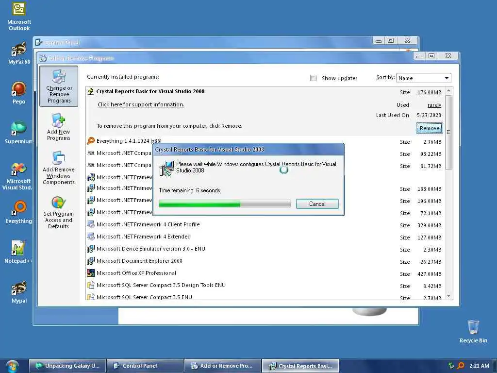The height and width of the screenshot is (373, 497).
Task: Select Microsoft Document Explorer 2008 row
Action: (x=265, y=261)
